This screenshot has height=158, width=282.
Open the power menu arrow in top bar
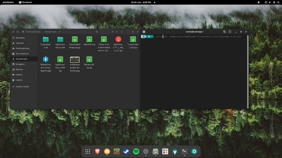(278, 2)
